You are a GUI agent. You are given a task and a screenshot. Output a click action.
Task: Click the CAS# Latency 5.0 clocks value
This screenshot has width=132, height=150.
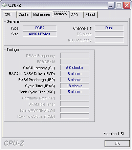[x=75, y=68]
